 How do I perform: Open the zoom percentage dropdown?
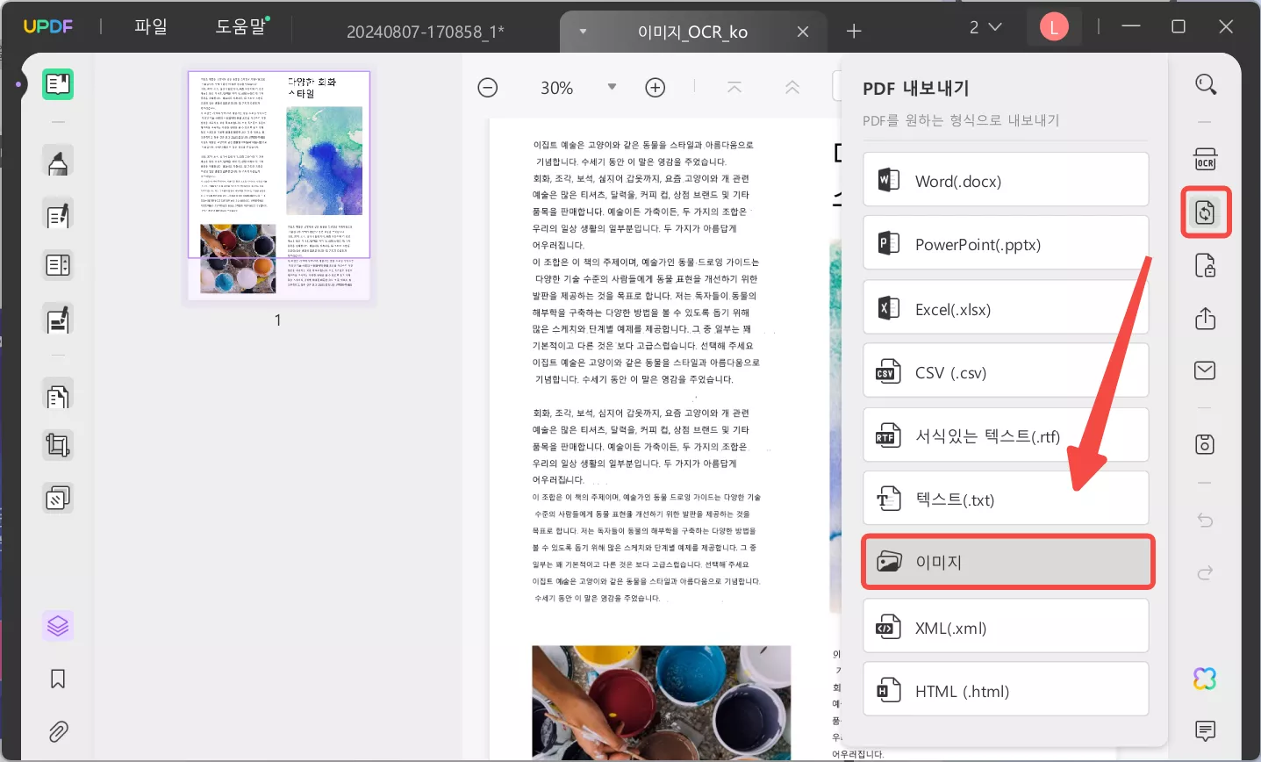coord(612,87)
